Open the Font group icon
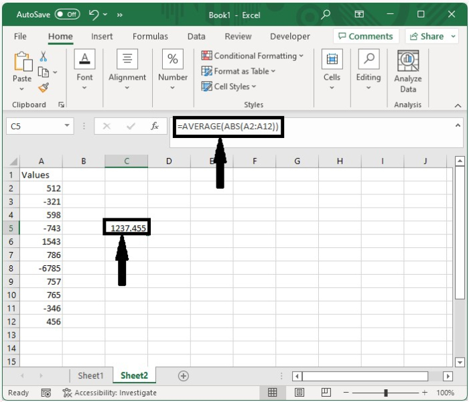This screenshot has height=402, width=469. click(x=84, y=59)
